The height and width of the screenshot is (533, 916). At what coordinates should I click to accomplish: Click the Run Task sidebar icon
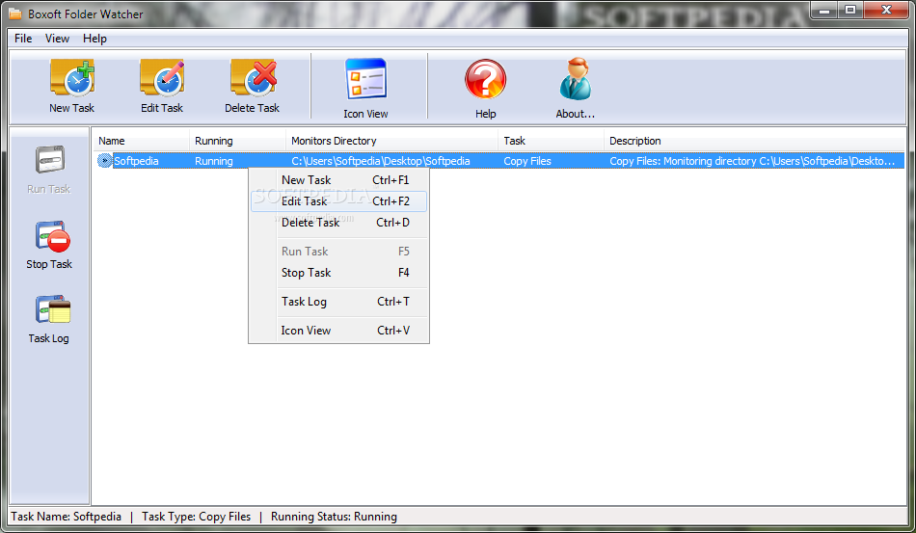coord(49,159)
